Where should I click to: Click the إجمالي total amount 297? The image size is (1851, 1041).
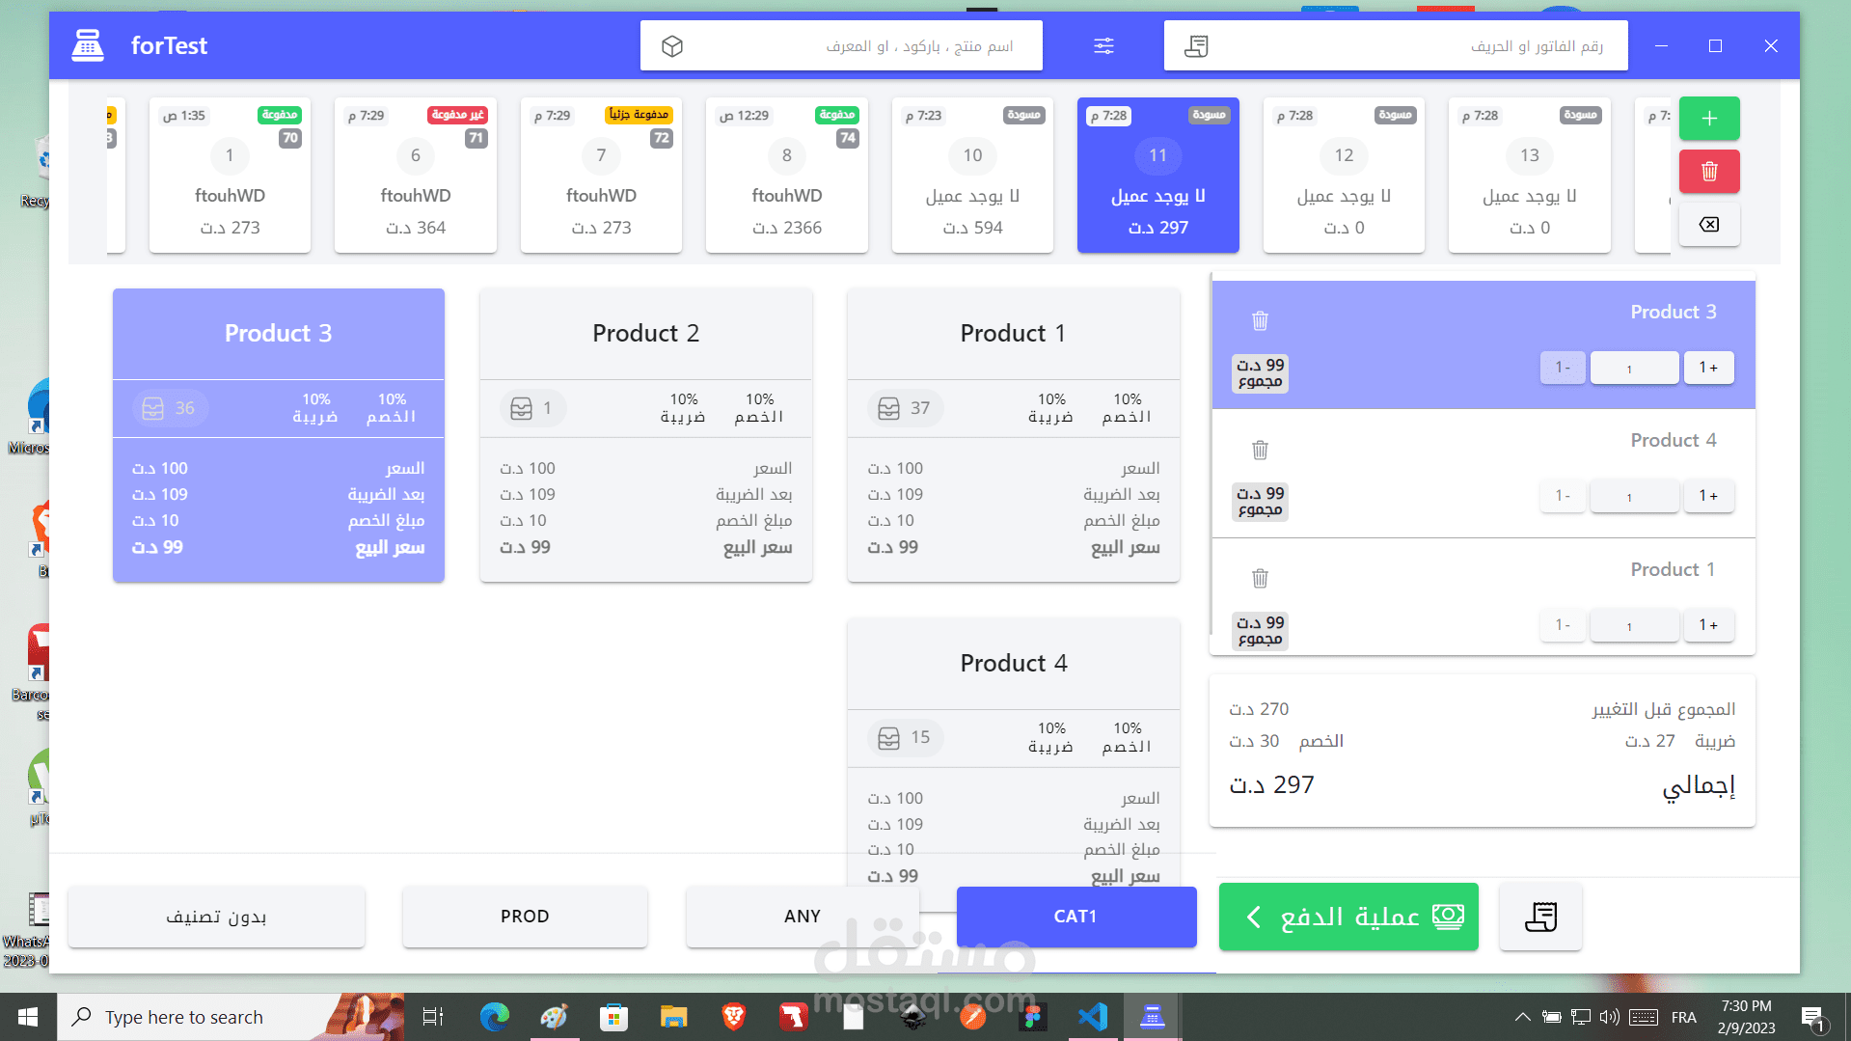click(x=1271, y=785)
